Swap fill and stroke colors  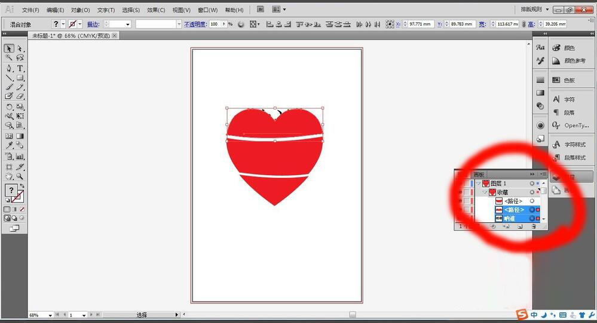click(x=22, y=186)
